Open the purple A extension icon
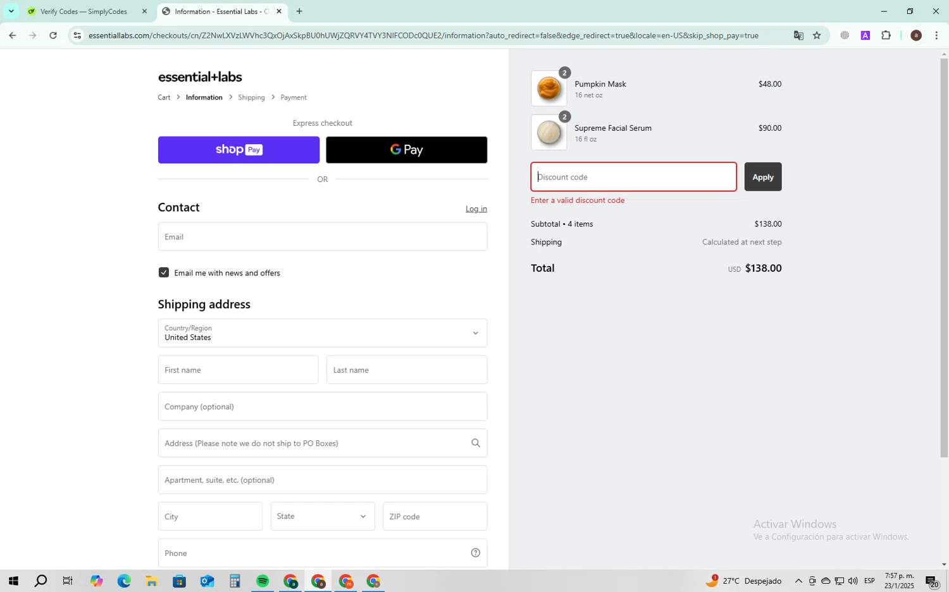Image resolution: width=949 pixels, height=592 pixels. pyautogui.click(x=865, y=35)
